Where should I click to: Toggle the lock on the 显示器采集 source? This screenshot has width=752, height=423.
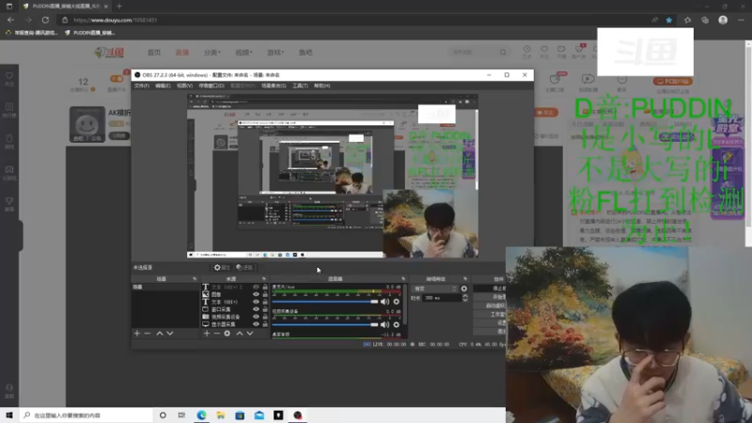click(265, 324)
